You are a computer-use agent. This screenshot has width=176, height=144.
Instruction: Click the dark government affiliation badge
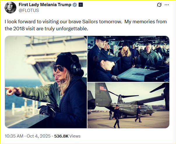[x=81, y=5]
